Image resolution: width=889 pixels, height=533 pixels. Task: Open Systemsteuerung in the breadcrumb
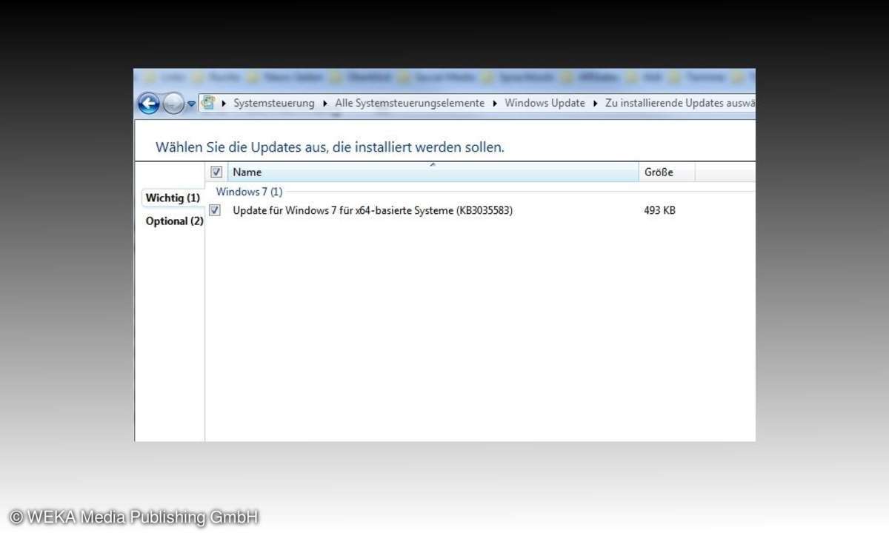[x=274, y=103]
